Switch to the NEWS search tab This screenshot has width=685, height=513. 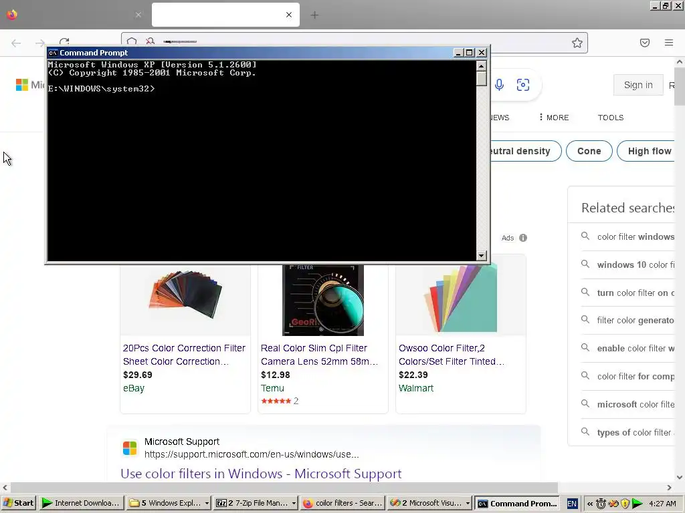500,118
